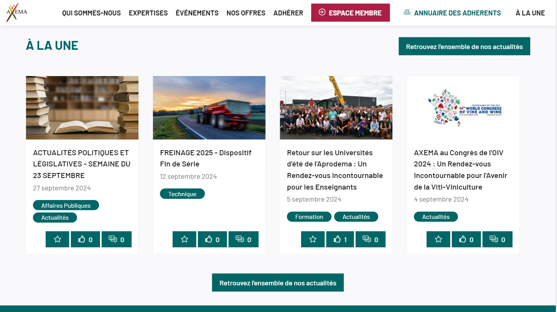Click the top Retrouvez l'ensemble de nos actualités button
Image resolution: width=557 pixels, height=312 pixels.
tap(464, 46)
